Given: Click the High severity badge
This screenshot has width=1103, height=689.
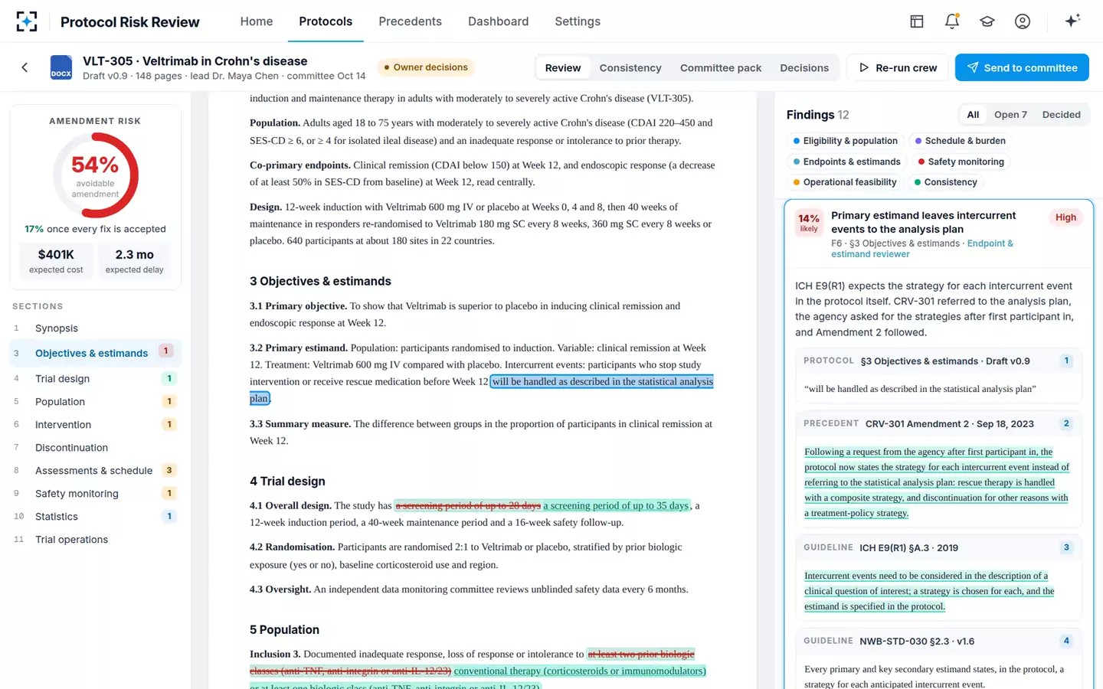Looking at the screenshot, I should point(1065,217).
